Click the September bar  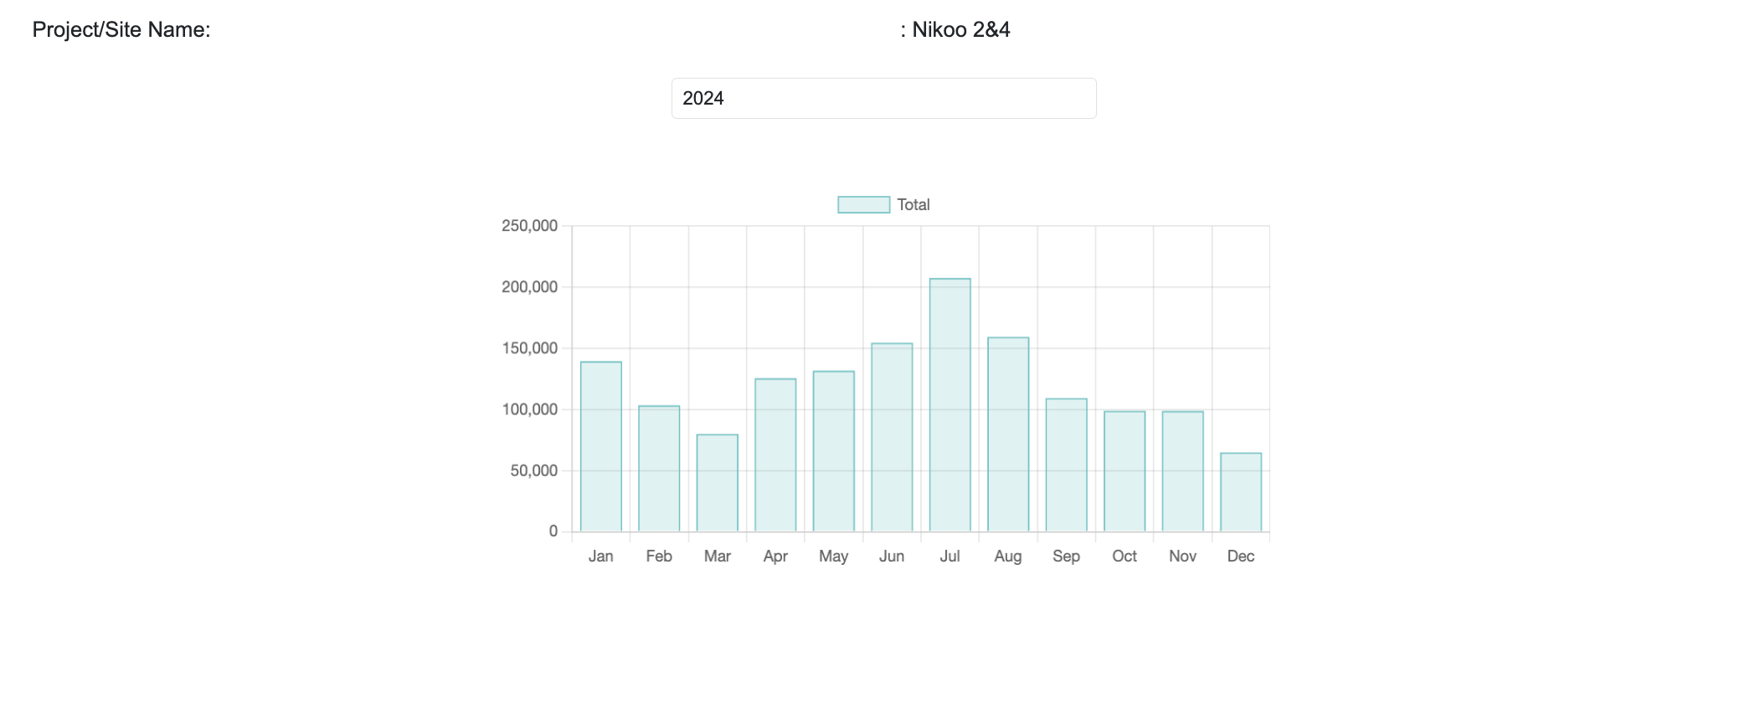click(x=1066, y=465)
